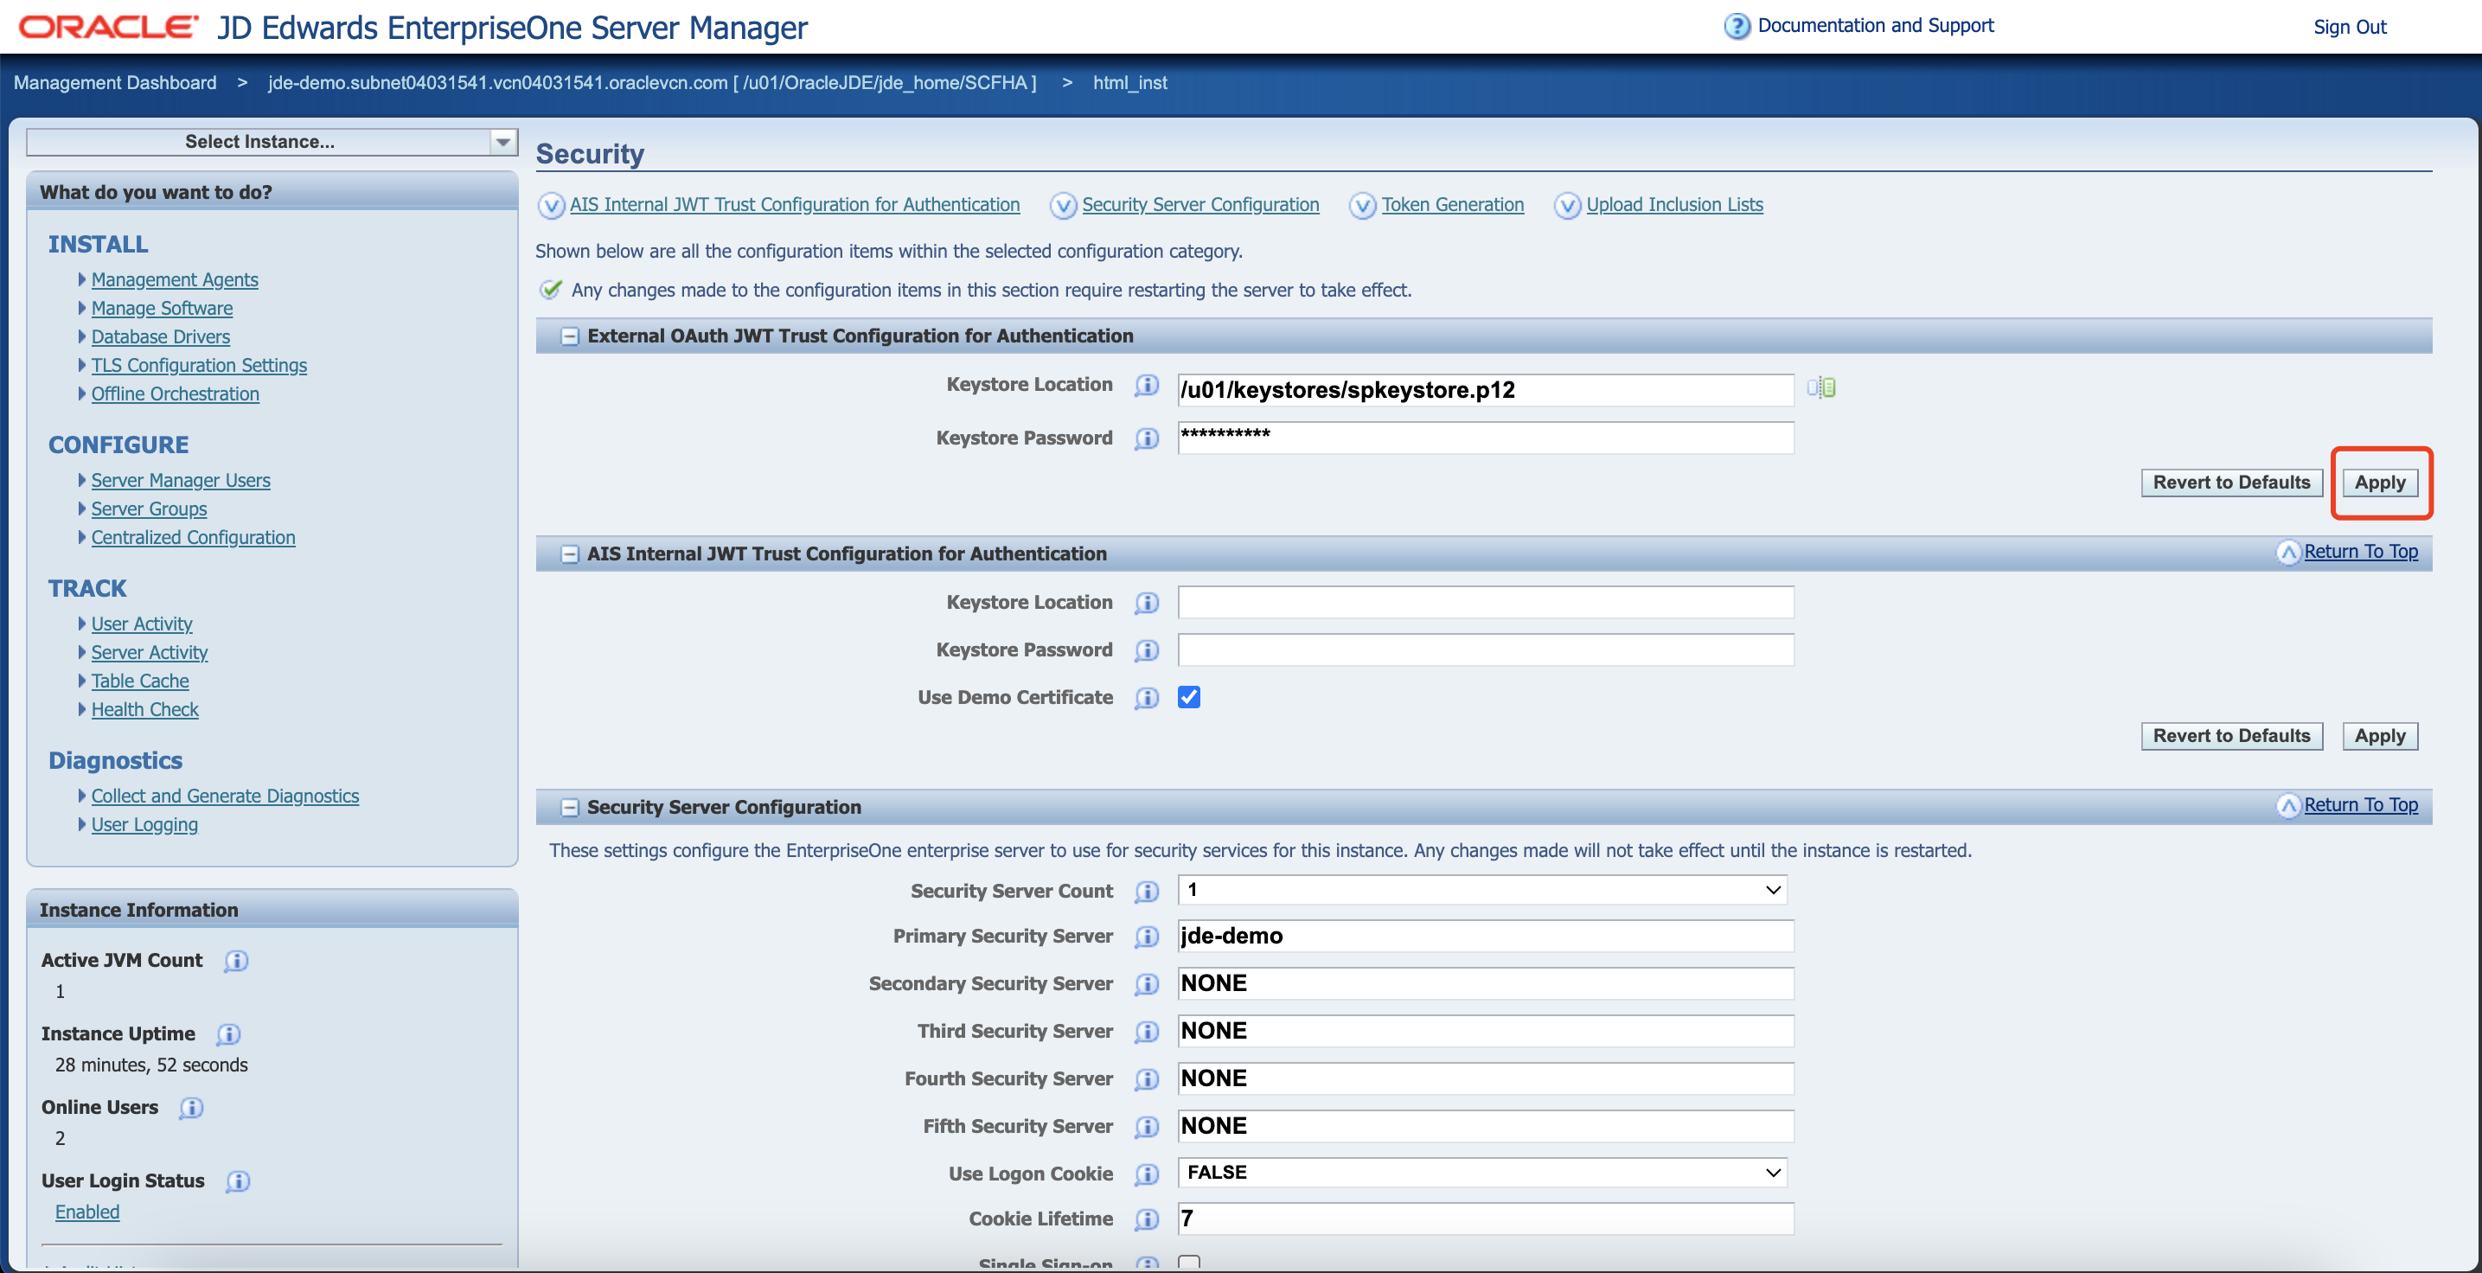Collapse Security Server Configuration section
2482x1273 pixels.
[569, 808]
